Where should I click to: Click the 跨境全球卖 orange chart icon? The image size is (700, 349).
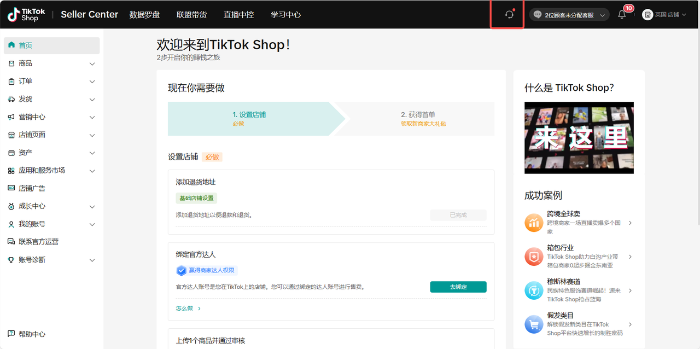(534, 223)
